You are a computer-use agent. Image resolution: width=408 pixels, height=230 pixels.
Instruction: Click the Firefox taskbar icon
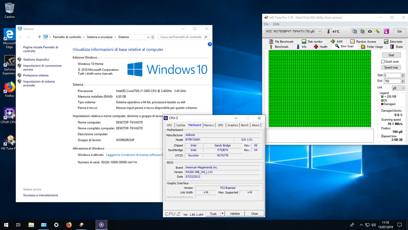tap(69, 225)
